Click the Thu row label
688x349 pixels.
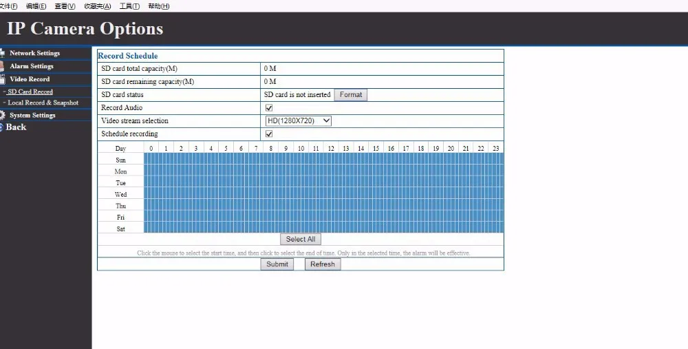[120, 206]
